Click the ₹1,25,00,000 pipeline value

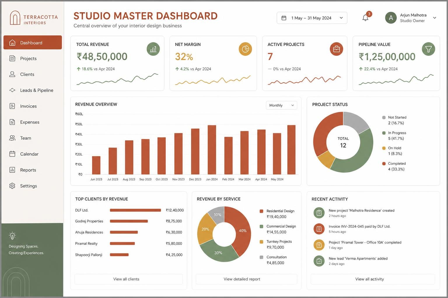[387, 57]
